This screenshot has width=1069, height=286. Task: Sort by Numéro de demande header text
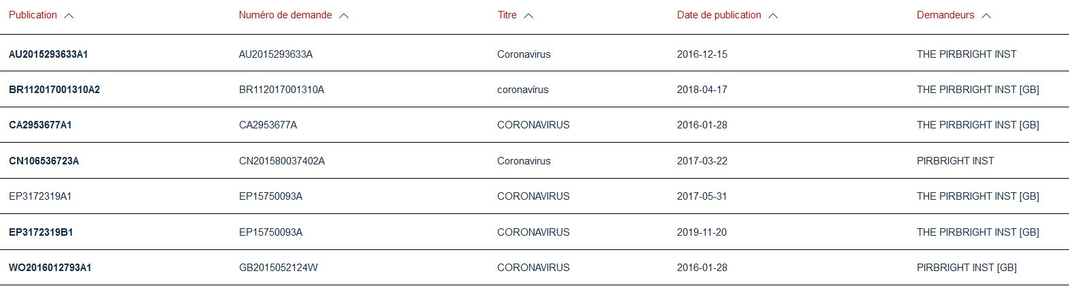coord(285,15)
